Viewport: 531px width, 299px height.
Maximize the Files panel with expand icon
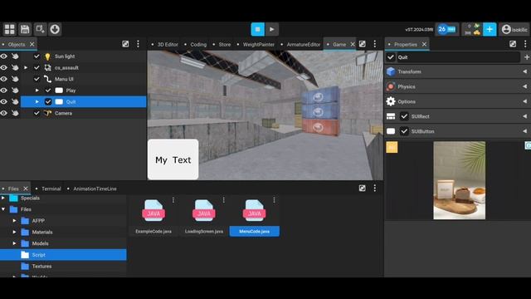tap(362, 189)
